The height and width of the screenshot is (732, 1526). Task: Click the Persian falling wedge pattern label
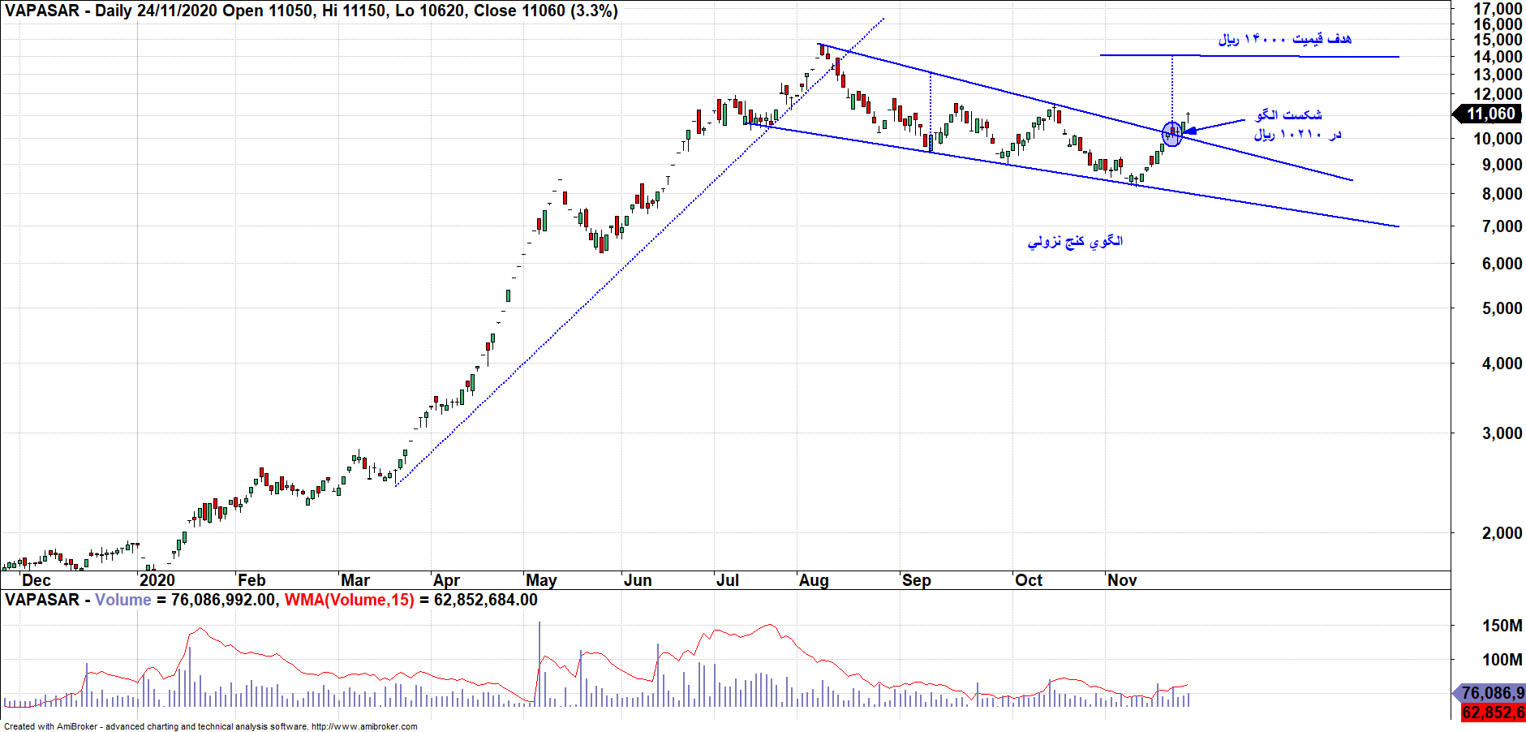[1075, 241]
